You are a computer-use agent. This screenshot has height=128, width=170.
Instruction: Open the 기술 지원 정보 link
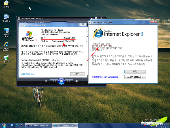[28, 74]
